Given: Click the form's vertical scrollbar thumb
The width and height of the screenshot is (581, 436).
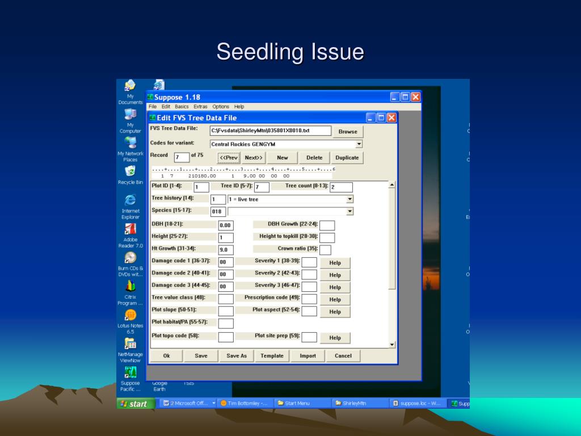Looking at the screenshot, I should click(x=391, y=239).
